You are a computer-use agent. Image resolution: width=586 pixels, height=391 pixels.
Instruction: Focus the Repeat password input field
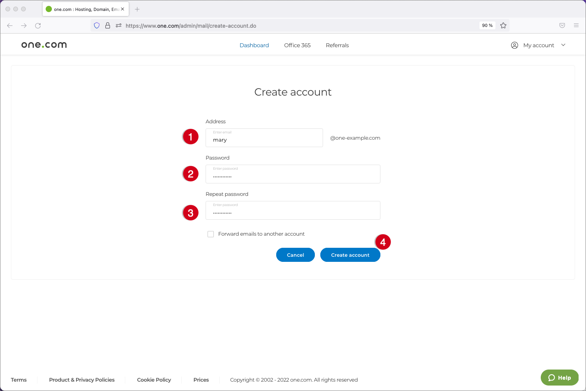293,210
